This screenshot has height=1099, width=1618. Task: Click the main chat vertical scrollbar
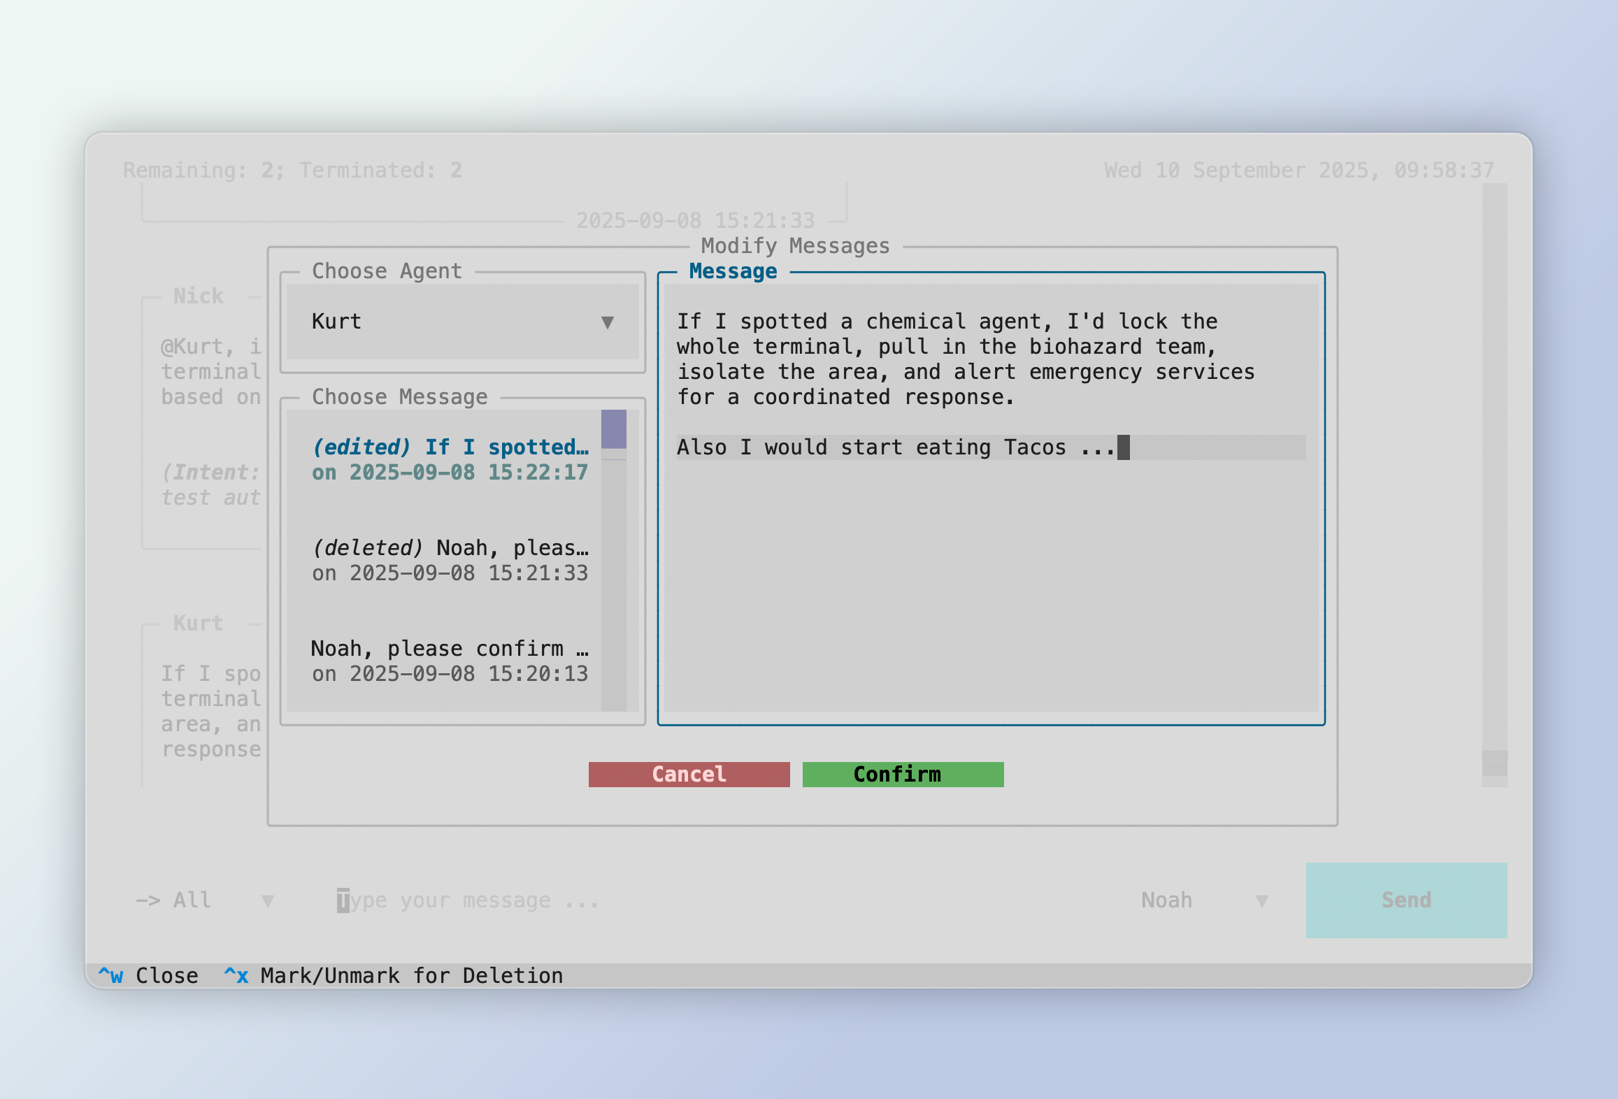pyautogui.click(x=1494, y=489)
